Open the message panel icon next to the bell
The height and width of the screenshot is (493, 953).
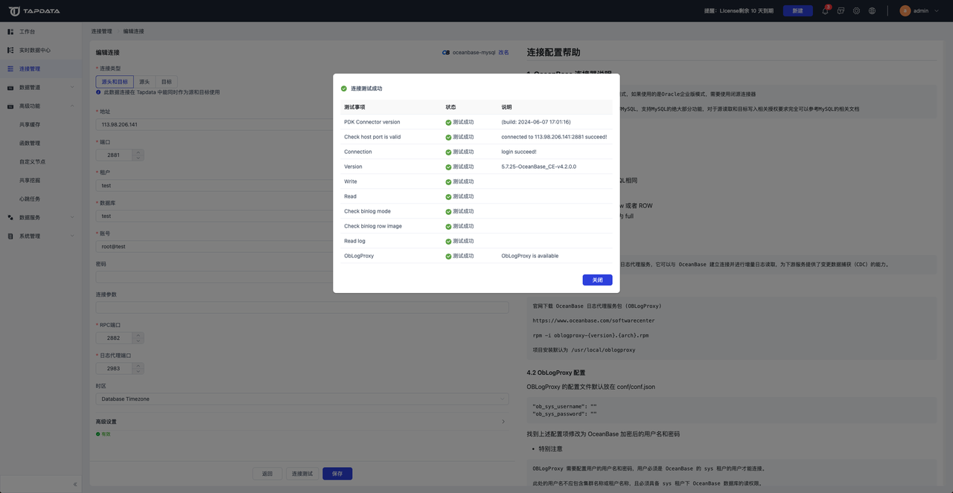click(841, 11)
